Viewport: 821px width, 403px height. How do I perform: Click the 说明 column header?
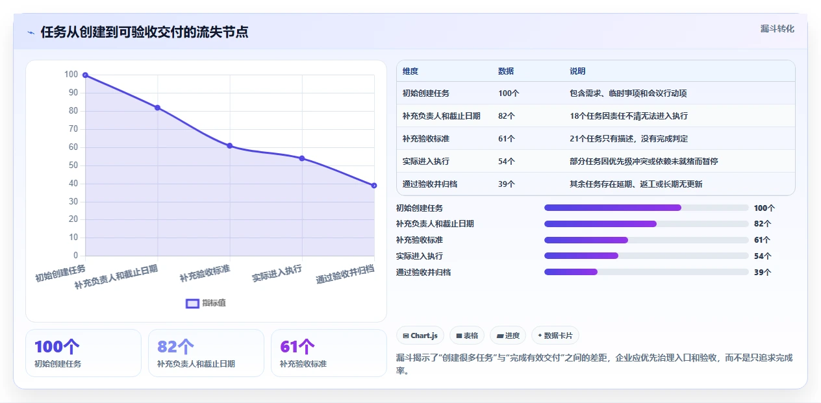(577, 71)
